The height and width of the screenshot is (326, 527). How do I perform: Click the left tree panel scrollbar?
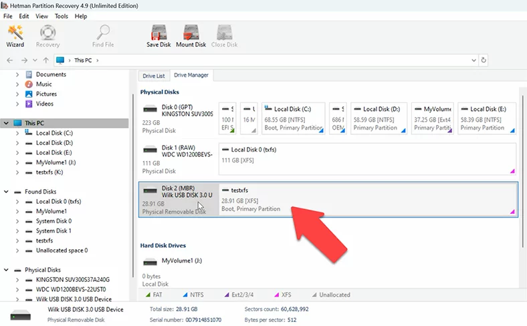point(134,184)
